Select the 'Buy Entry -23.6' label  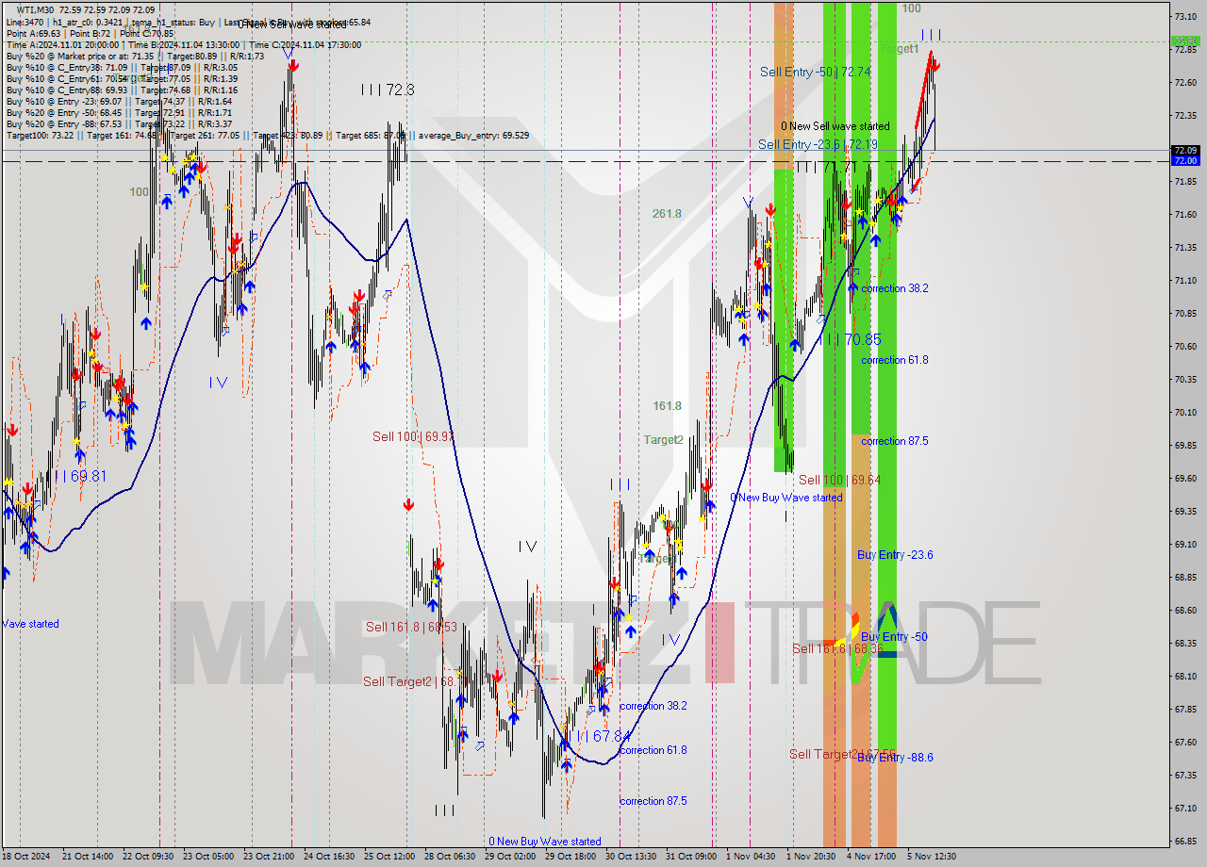pos(895,555)
